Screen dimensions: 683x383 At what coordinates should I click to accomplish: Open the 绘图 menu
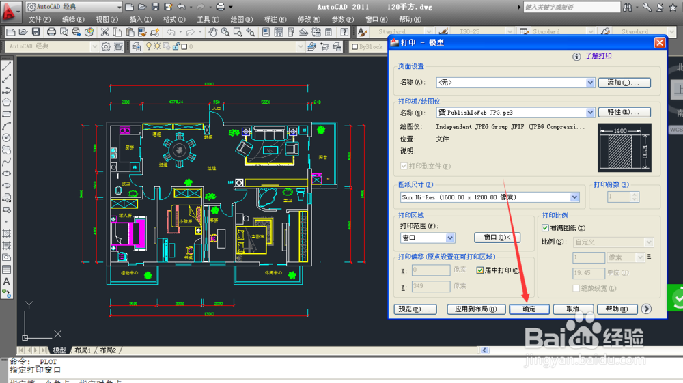pos(241,20)
